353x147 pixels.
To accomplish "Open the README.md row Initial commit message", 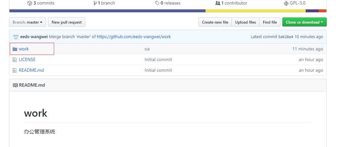I will (x=158, y=70).
